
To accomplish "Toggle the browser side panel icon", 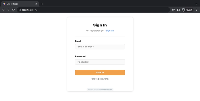I will click(x=178, y=10).
